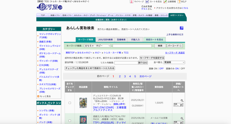This screenshot has width=231, height=124.
Task: Open the shopping cart icon in header
Action: pos(147,2)
